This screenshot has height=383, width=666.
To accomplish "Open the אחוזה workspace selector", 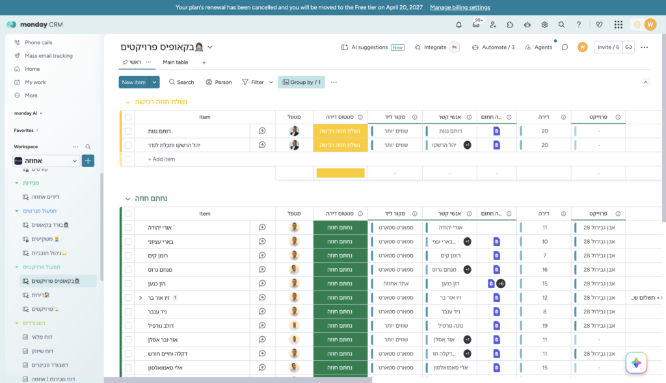I will pyautogui.click(x=46, y=161).
